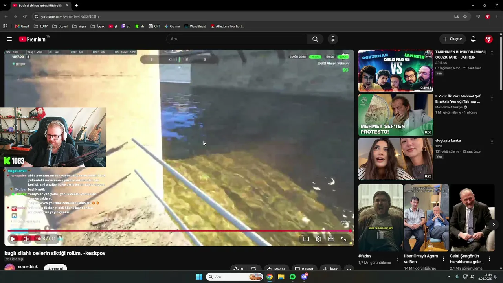Screen dimensions: 503x283
Task: Play the video with the play button
Action: click(13, 239)
